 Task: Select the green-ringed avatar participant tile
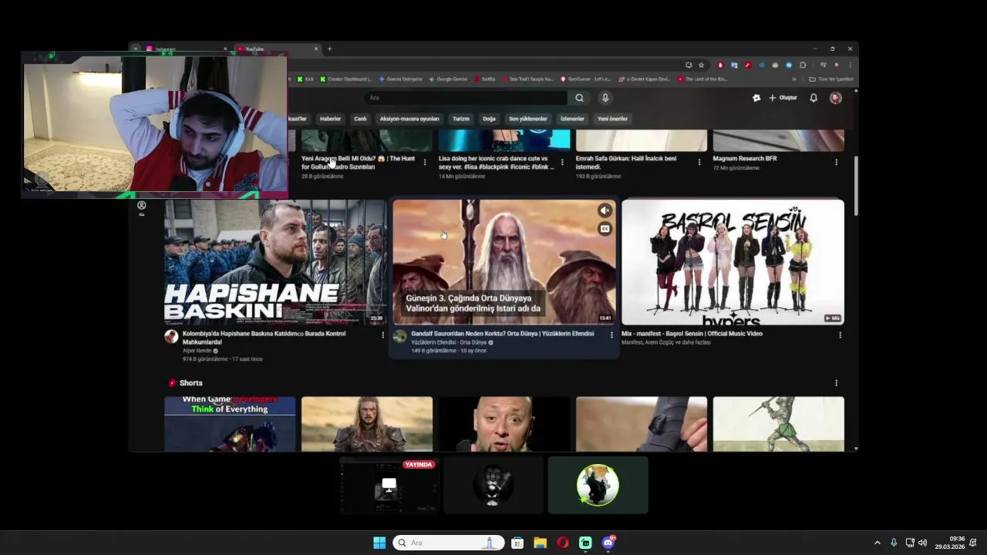598,486
